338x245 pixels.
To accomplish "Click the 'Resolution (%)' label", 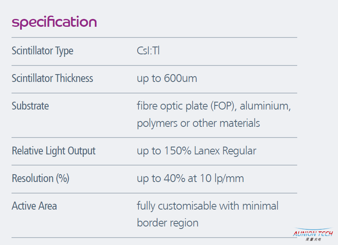I will 40,178.
